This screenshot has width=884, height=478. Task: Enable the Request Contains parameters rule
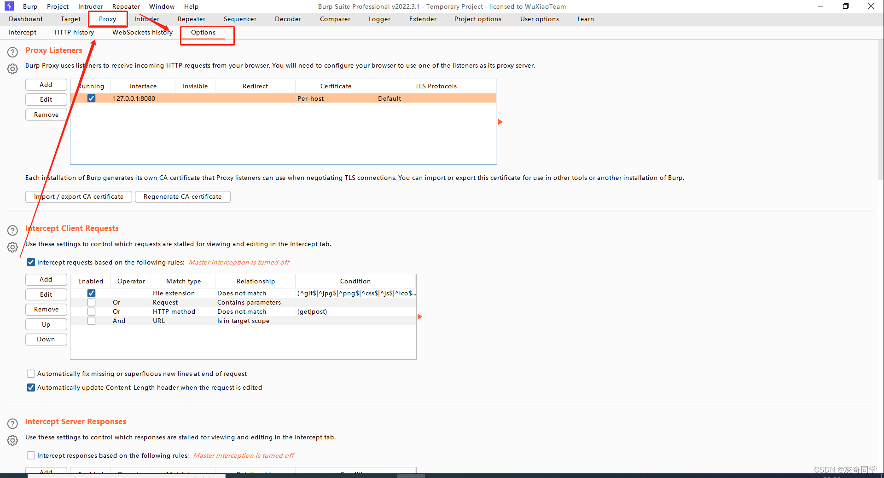[x=91, y=302]
